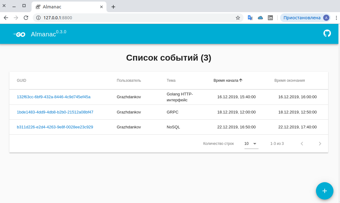Open event GUID starting with b311d226
The image size is (340, 203).
click(55, 127)
